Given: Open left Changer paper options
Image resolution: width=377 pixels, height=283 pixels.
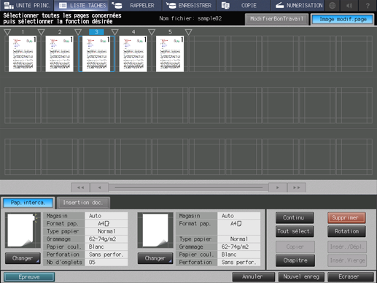Looking at the screenshot, I should (x=23, y=258).
